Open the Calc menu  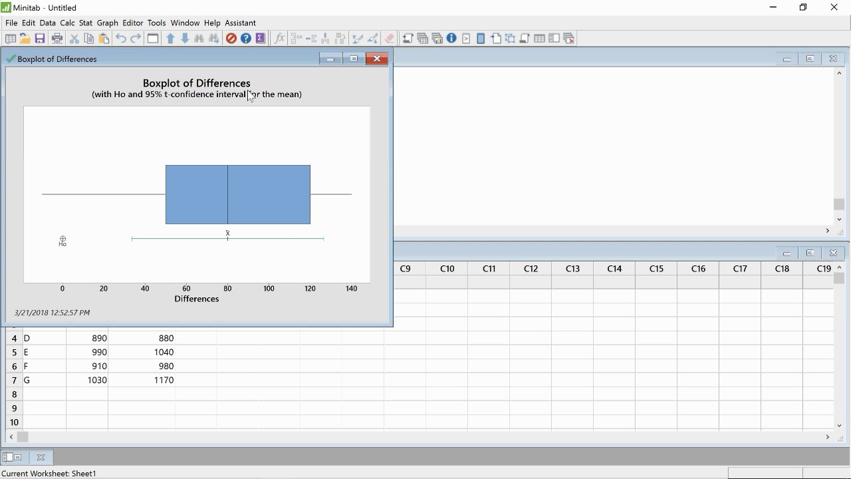click(x=67, y=23)
